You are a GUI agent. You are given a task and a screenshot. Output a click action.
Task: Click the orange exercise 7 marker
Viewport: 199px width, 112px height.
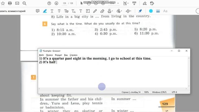tap(33, 77)
